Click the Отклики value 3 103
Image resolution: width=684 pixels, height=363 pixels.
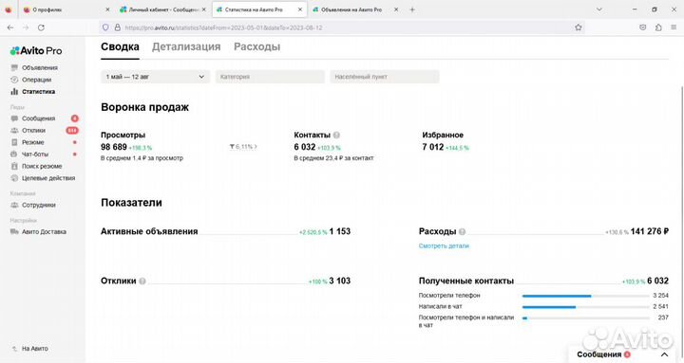point(340,281)
